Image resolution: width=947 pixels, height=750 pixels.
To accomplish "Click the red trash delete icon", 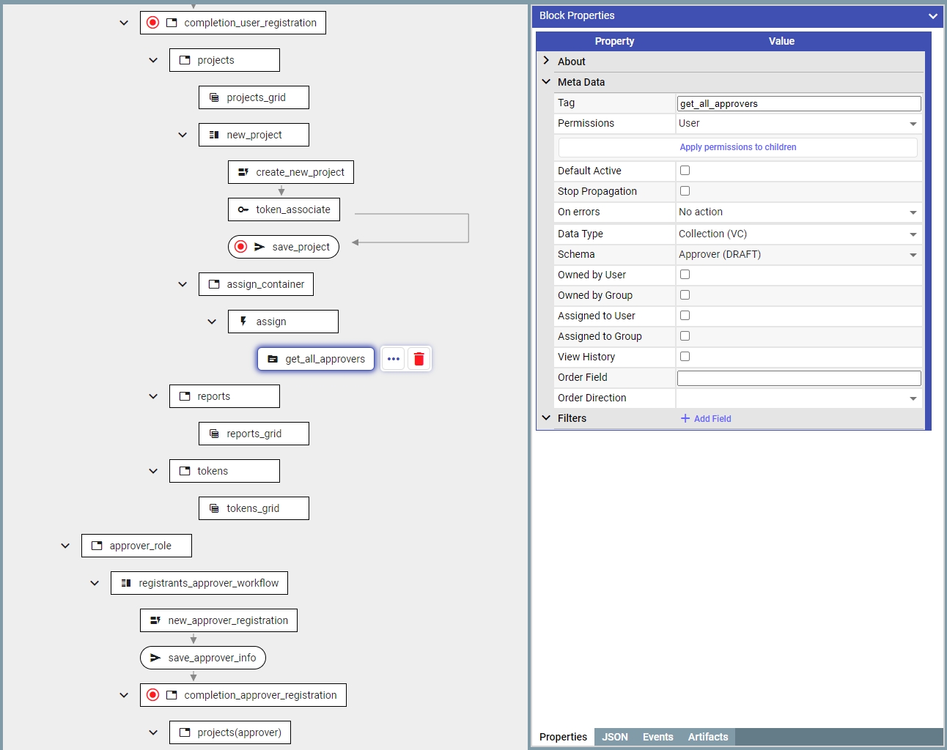I will 419,359.
